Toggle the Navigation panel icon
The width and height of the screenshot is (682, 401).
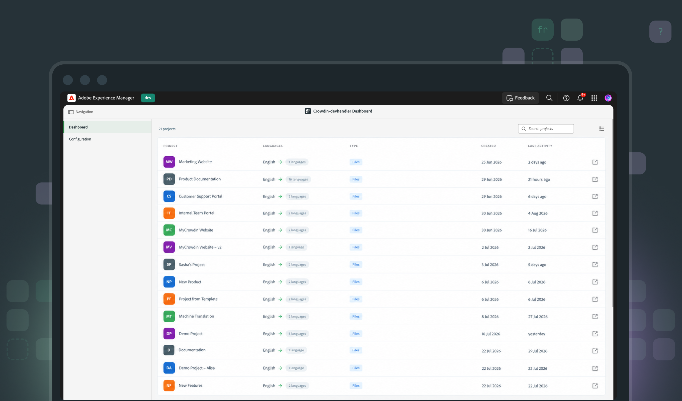(x=71, y=112)
